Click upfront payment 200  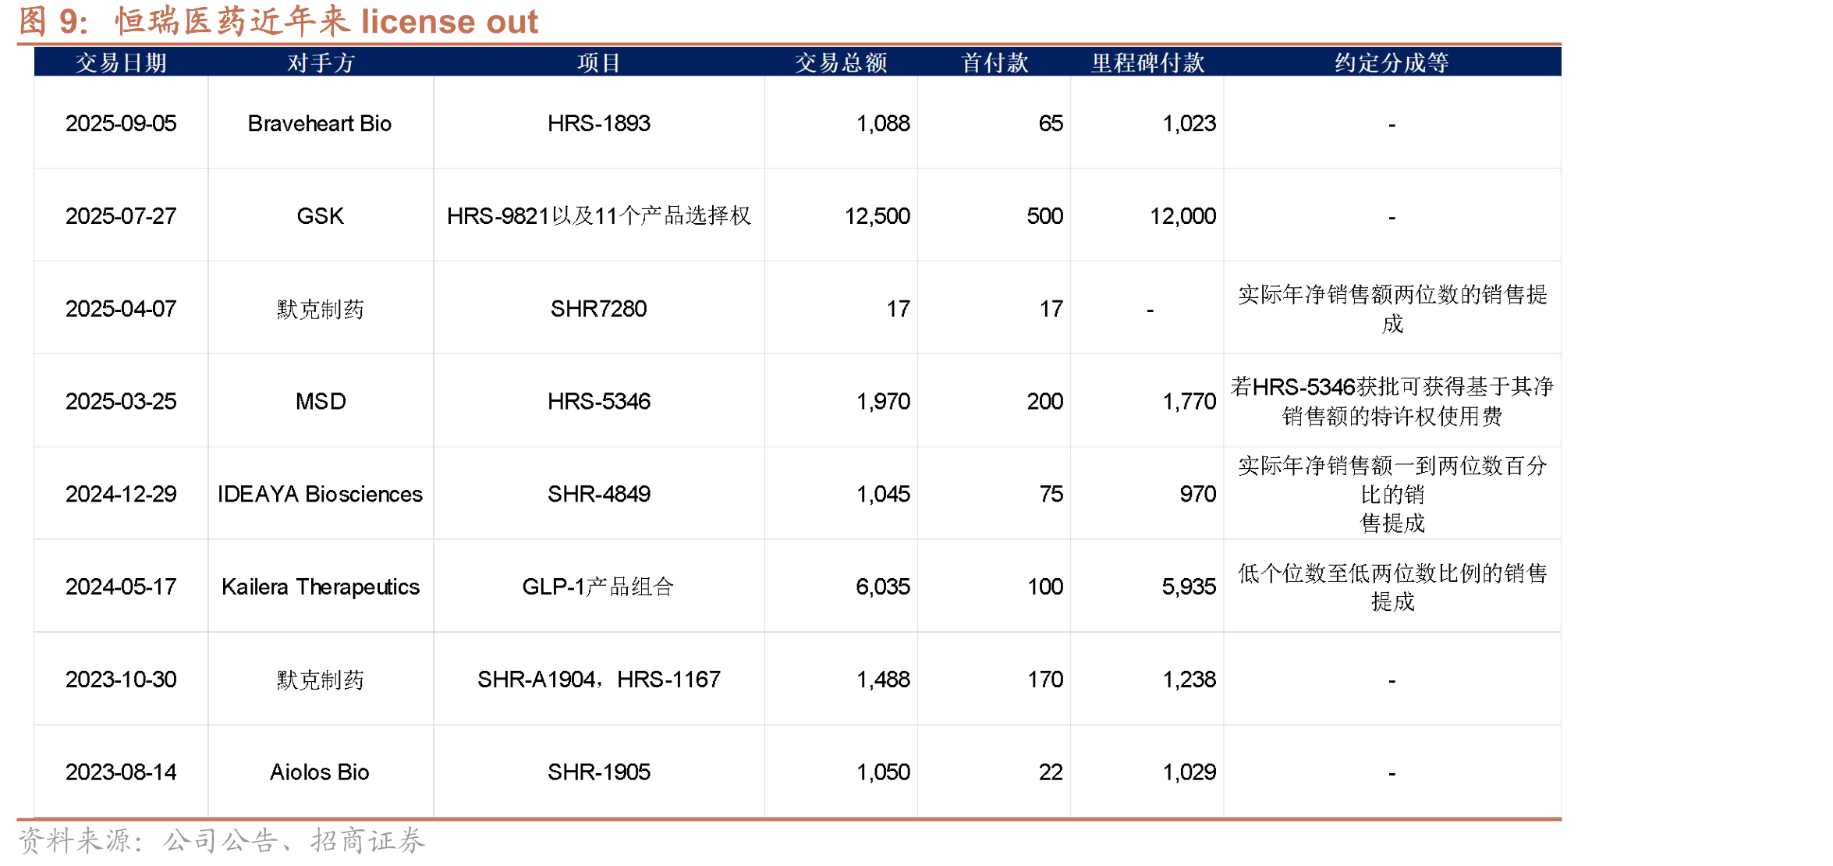(1044, 402)
